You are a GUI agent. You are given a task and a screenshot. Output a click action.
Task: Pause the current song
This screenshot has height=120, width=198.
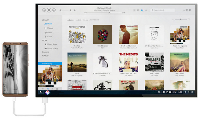point(49,10)
